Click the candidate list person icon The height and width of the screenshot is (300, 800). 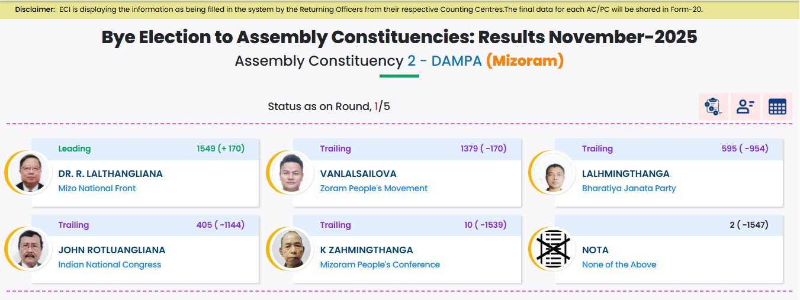[745, 107]
